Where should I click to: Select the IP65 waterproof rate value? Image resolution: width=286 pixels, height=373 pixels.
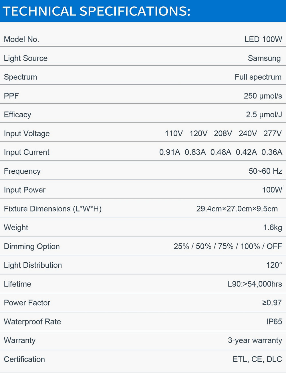click(x=274, y=322)
